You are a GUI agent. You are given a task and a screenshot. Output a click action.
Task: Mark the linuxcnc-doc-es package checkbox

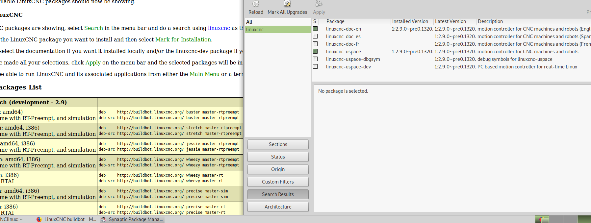click(x=315, y=36)
